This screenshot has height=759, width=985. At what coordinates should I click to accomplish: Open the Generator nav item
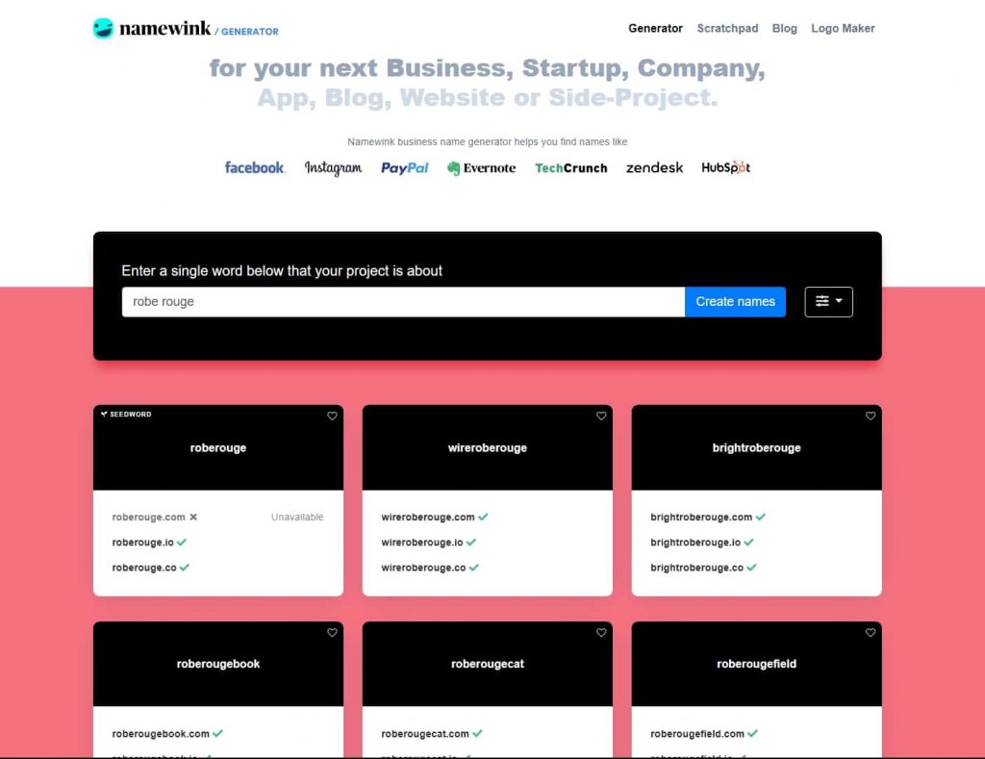[x=655, y=29]
